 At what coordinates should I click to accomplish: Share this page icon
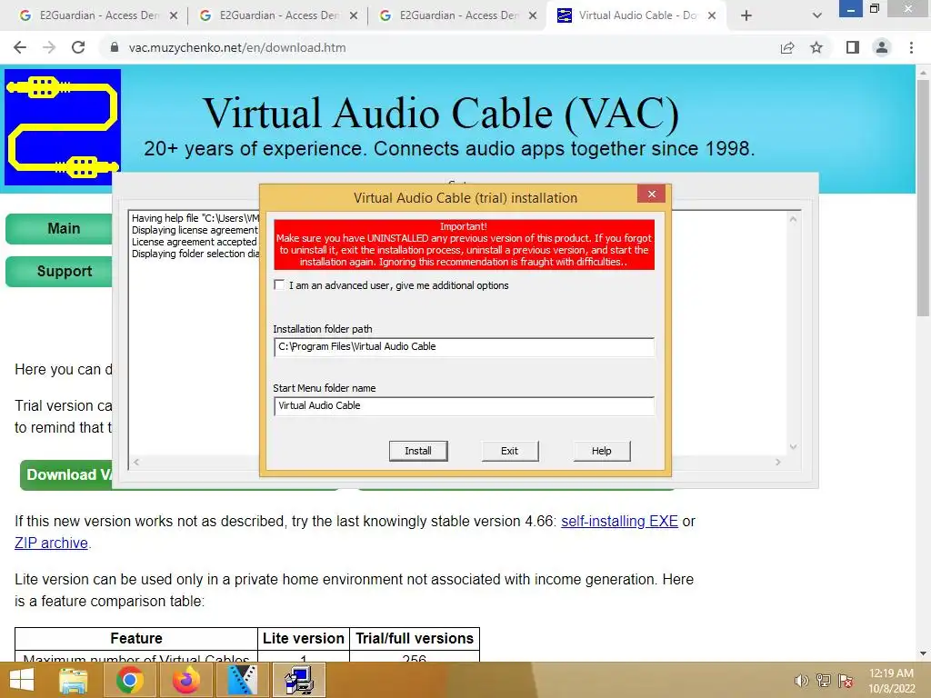point(787,47)
